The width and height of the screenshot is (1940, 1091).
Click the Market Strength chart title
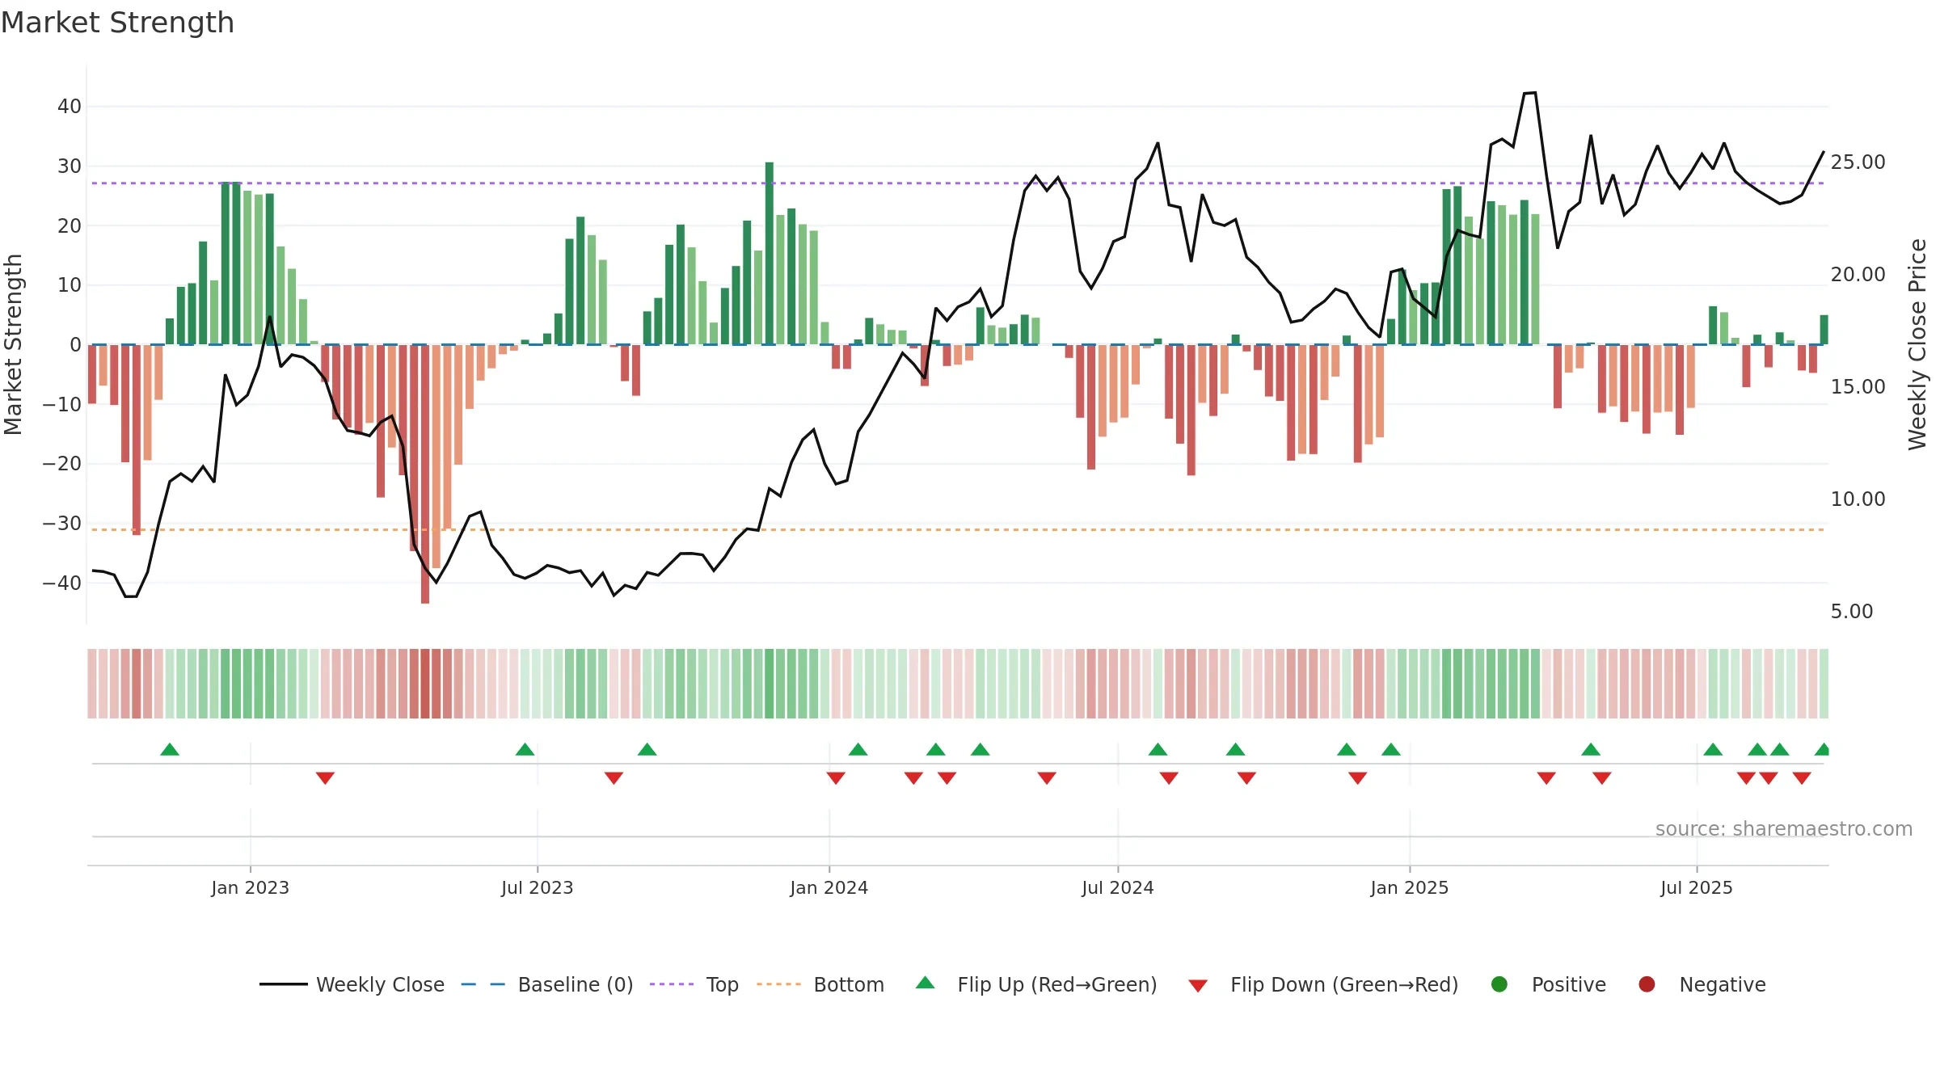coord(117,23)
